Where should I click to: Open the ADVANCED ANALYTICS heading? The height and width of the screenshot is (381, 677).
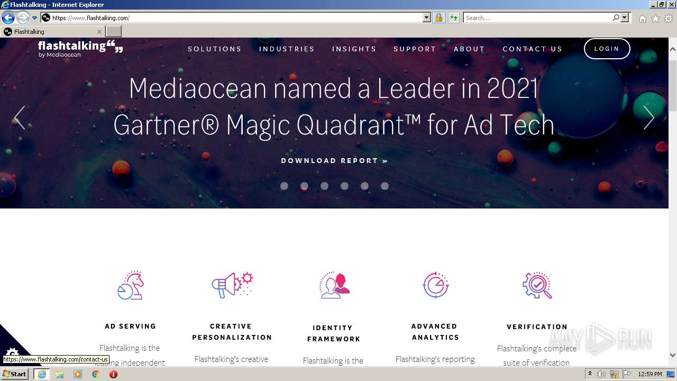435,332
